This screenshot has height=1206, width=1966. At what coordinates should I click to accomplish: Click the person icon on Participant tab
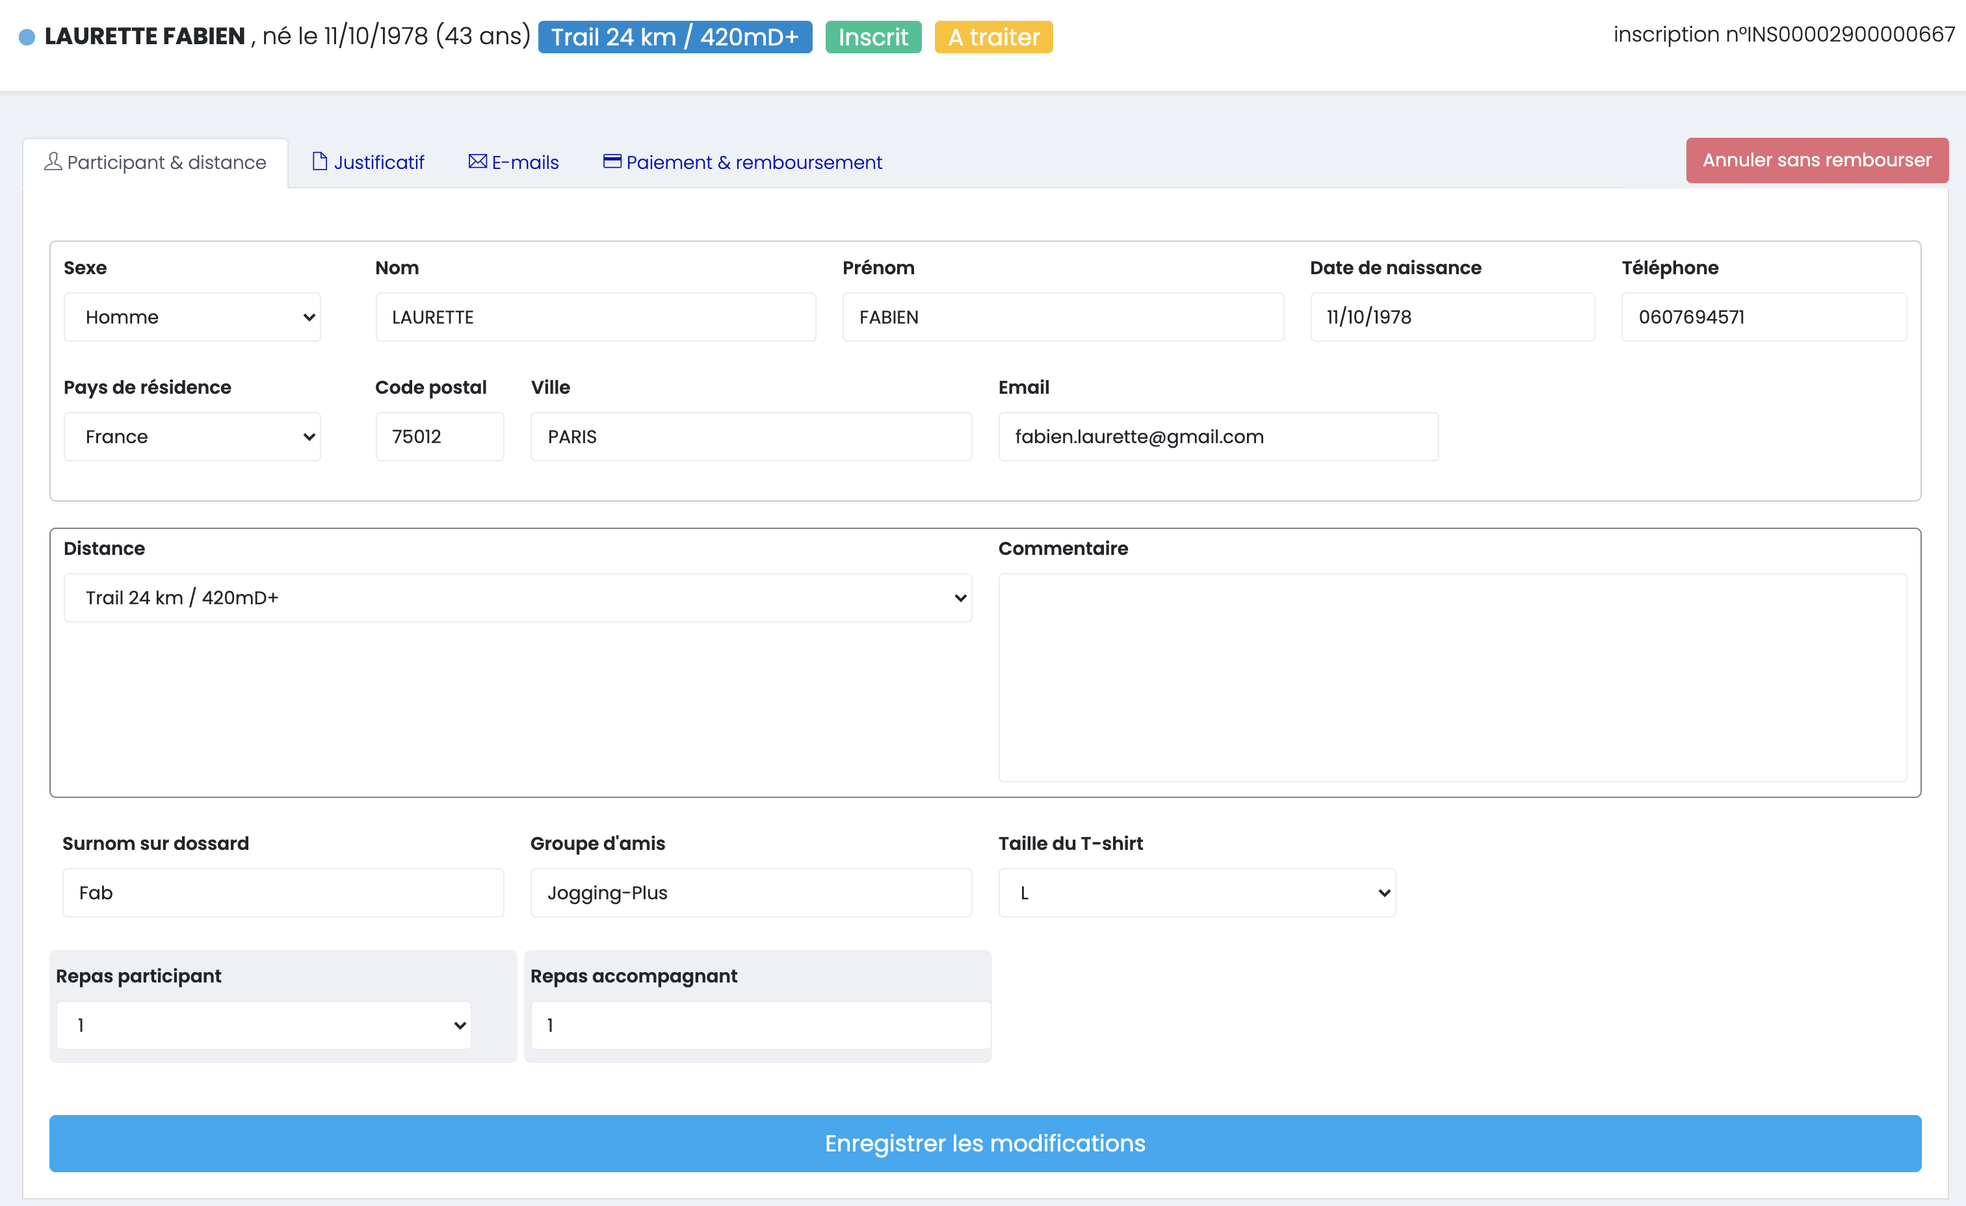click(53, 161)
